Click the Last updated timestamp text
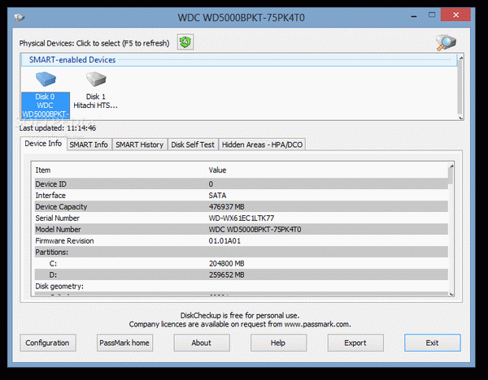 tap(58, 128)
